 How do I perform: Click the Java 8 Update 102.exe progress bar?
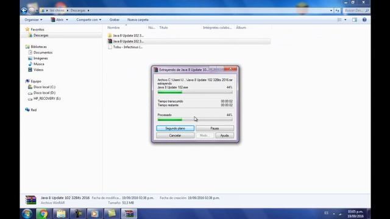click(195, 92)
